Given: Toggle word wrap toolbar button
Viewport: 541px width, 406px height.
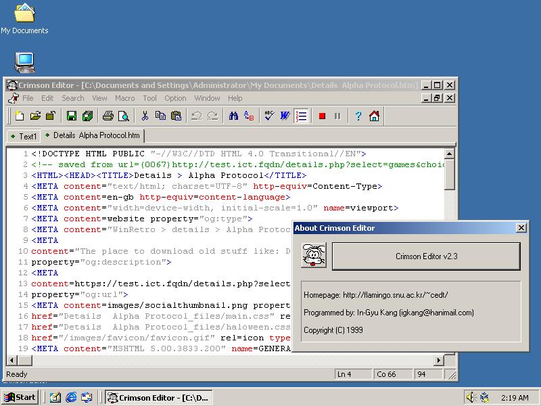Looking at the screenshot, I should click(285, 116).
